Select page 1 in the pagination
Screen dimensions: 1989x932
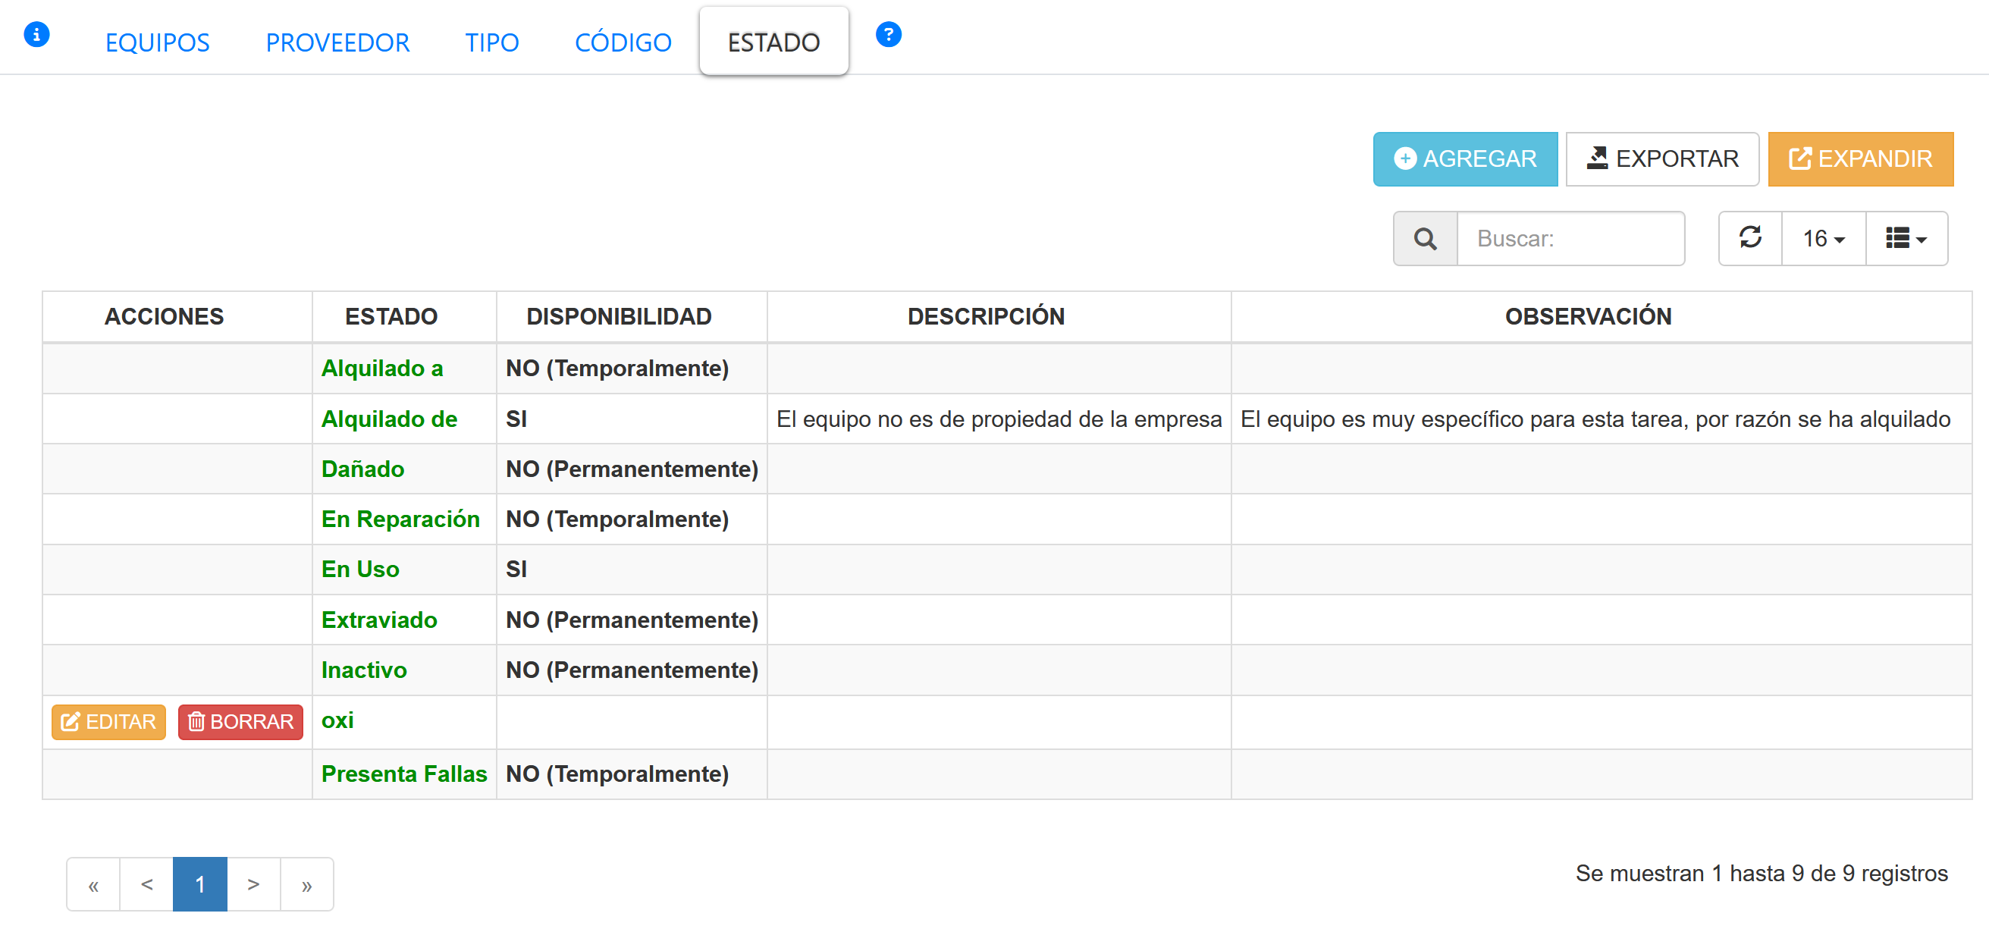tap(200, 884)
